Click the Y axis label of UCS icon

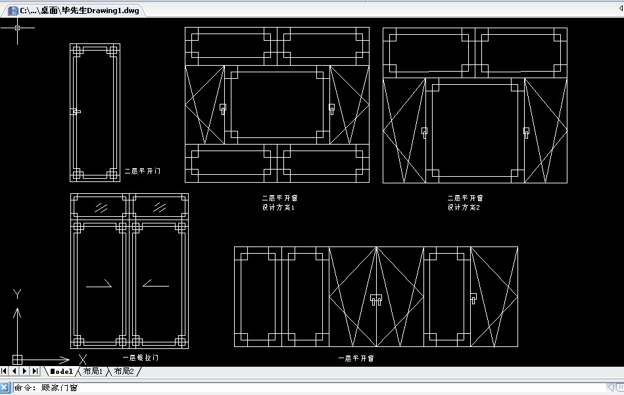tap(18, 294)
